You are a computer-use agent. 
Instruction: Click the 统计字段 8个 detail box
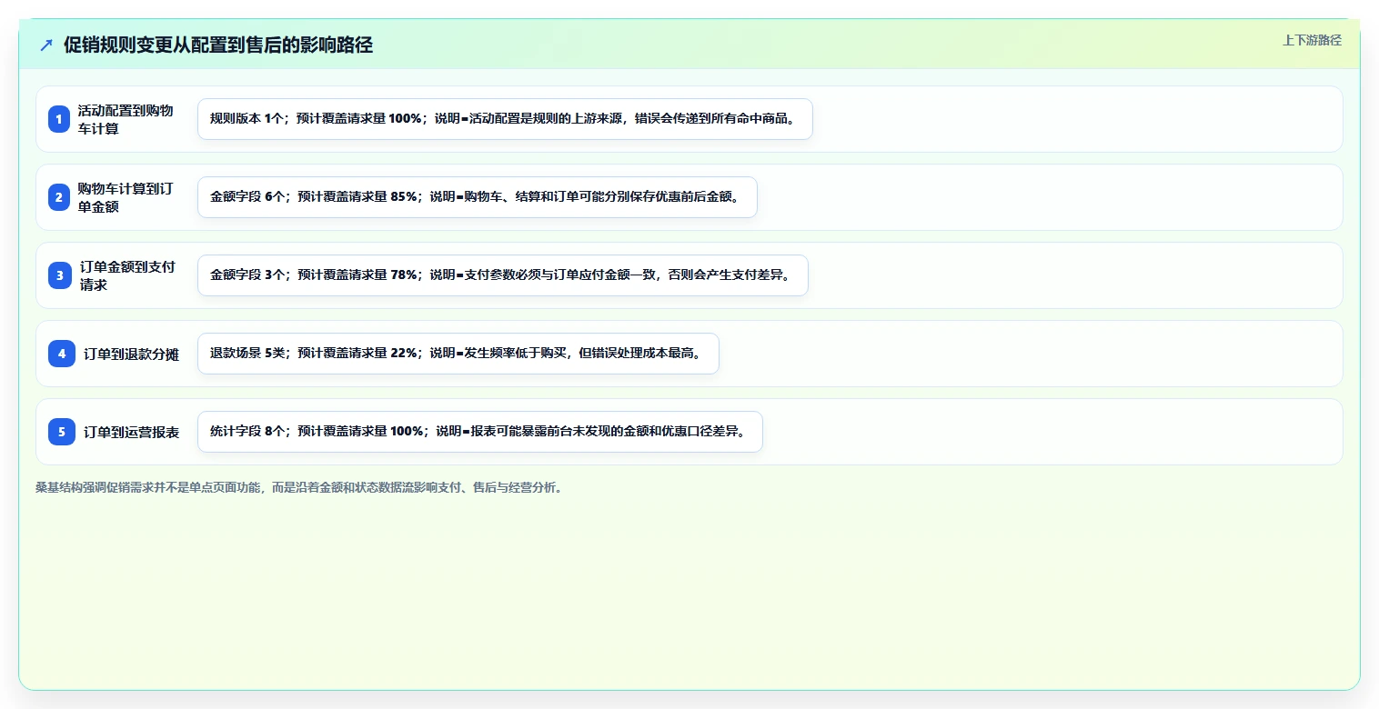[x=480, y=432]
